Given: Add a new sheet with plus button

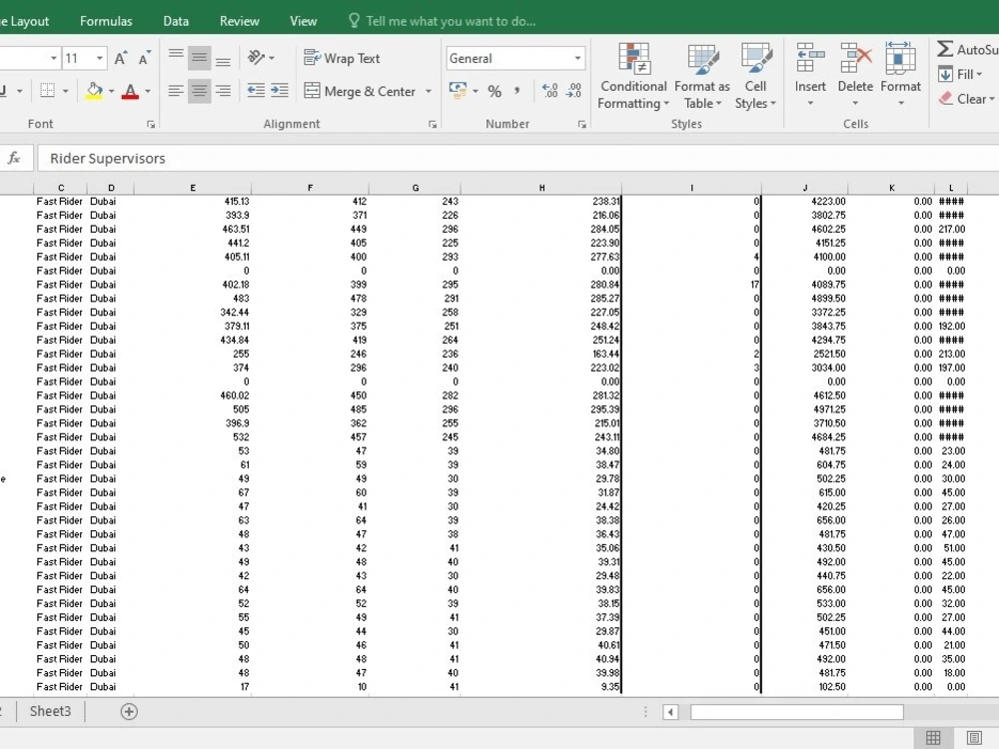Looking at the screenshot, I should click(129, 711).
